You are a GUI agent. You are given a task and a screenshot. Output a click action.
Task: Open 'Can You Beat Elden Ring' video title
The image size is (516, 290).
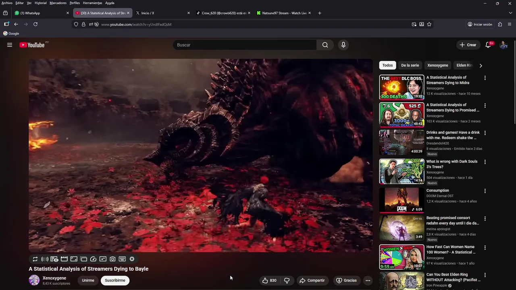point(454,277)
